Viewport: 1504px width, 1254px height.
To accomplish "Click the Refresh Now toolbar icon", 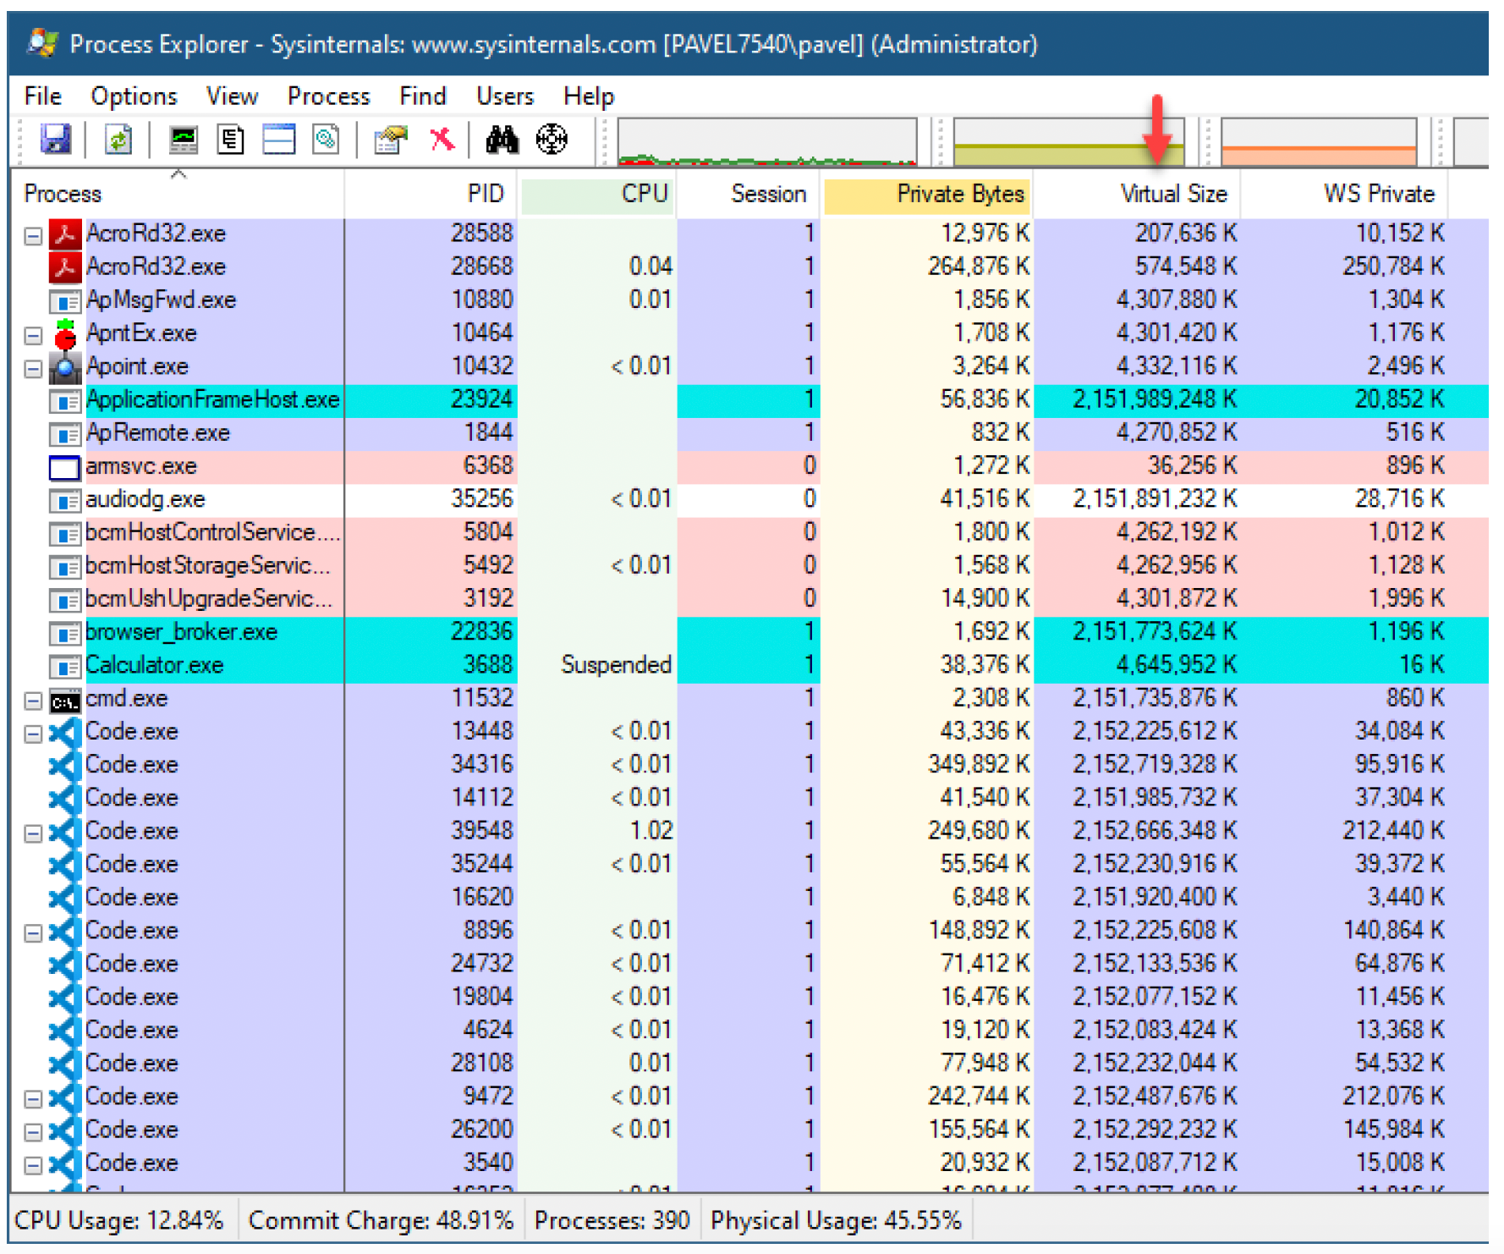I will tap(118, 140).
